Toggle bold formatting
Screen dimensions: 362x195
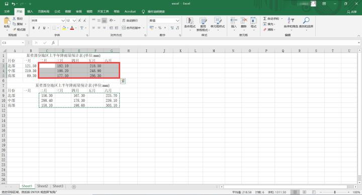(34, 28)
